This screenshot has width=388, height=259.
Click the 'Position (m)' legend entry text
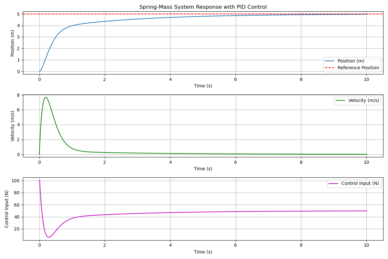[x=351, y=61]
